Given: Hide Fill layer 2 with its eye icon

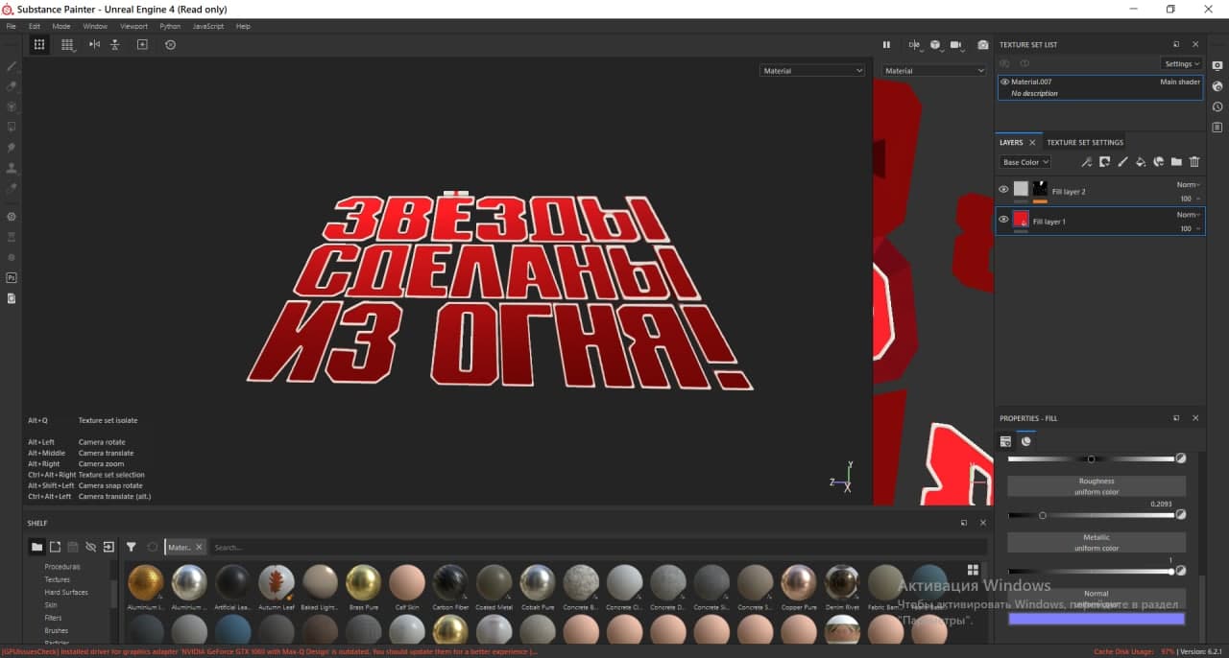Looking at the screenshot, I should click(x=1003, y=190).
